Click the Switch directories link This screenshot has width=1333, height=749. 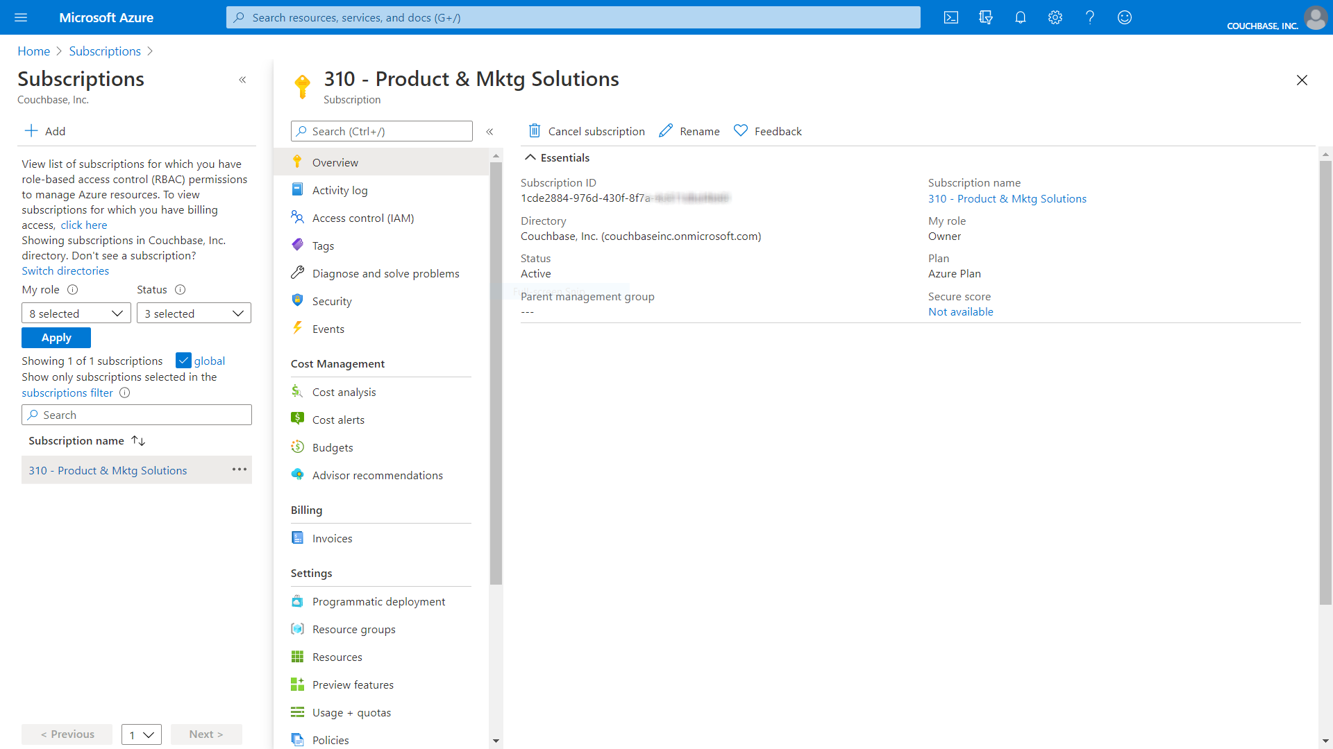point(65,270)
